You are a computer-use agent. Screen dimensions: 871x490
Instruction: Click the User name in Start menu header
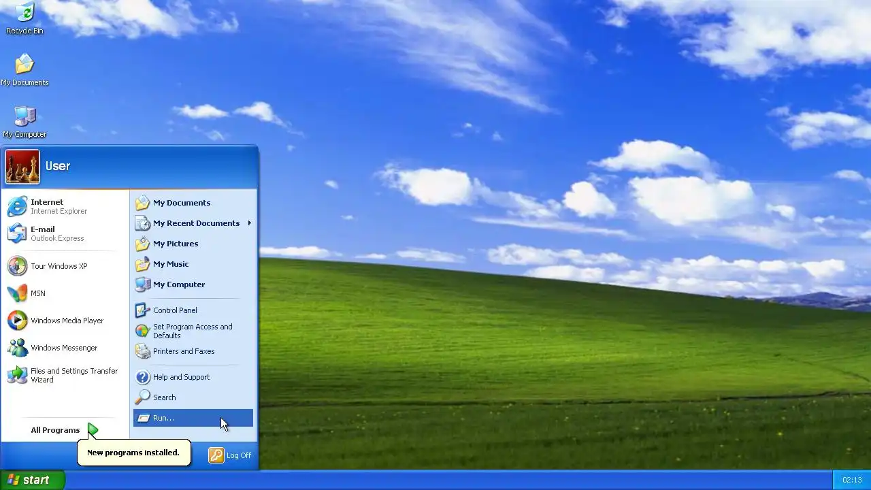click(x=58, y=166)
